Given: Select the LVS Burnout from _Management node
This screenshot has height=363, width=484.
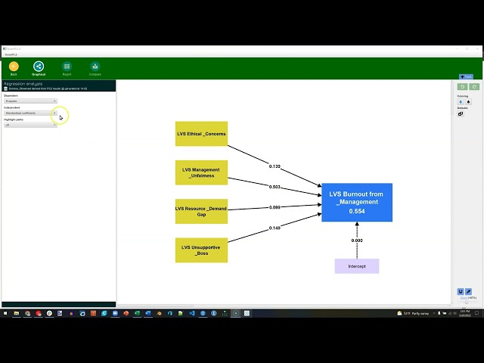Looking at the screenshot, I should tap(357, 203).
